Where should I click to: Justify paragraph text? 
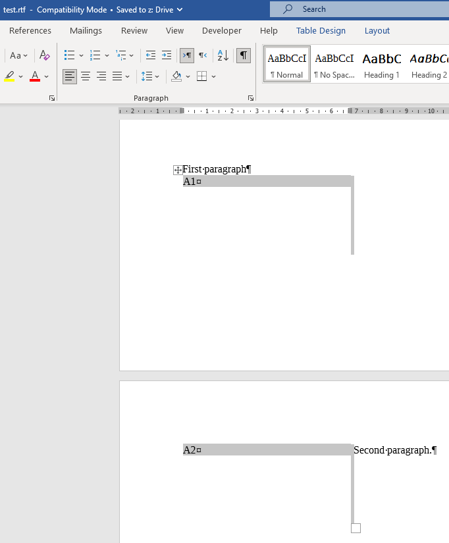tap(117, 76)
